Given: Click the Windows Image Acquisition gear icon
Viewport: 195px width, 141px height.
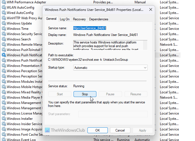Looking at the screenshot, I should (x=4, y=129).
